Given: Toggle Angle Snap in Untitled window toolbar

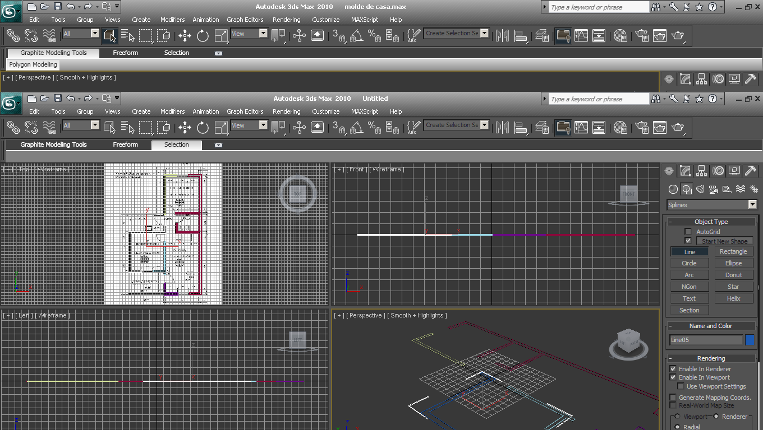Looking at the screenshot, I should (x=357, y=128).
